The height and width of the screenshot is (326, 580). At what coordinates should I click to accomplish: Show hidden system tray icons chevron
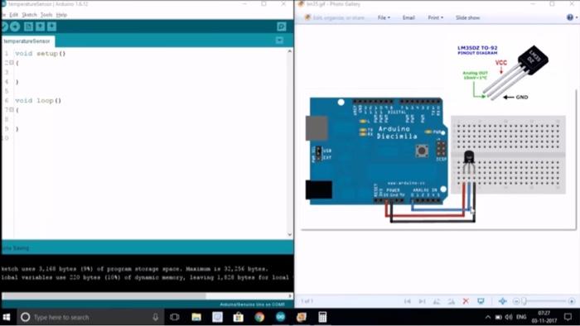click(488, 317)
